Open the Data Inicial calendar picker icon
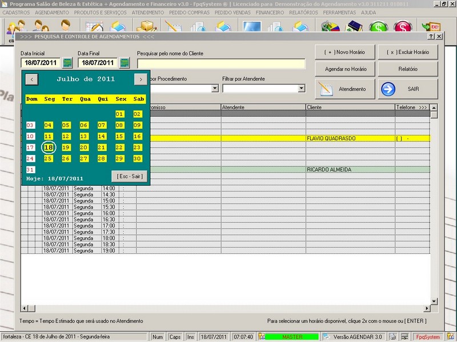 67,63
